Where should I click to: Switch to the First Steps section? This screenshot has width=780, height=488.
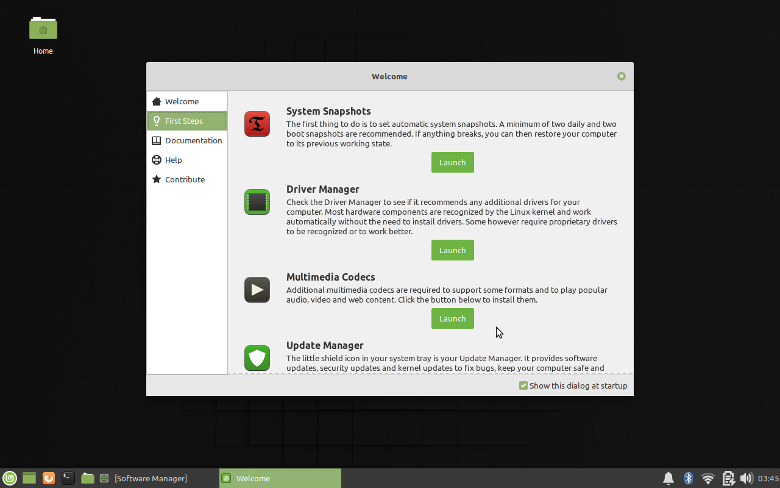tap(183, 120)
